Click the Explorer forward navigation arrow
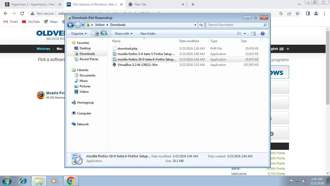The height and width of the screenshot is (186, 330). [78, 25]
